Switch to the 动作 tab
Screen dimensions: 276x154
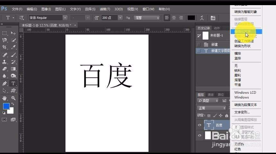tap(217, 28)
